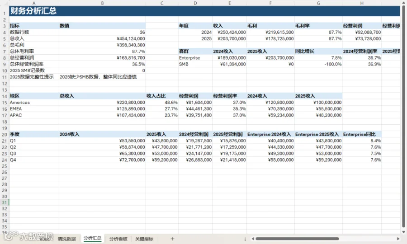Viewport: 407px width, 244px height.
Task: Select the SMB segment cell
Action: tap(195, 64)
